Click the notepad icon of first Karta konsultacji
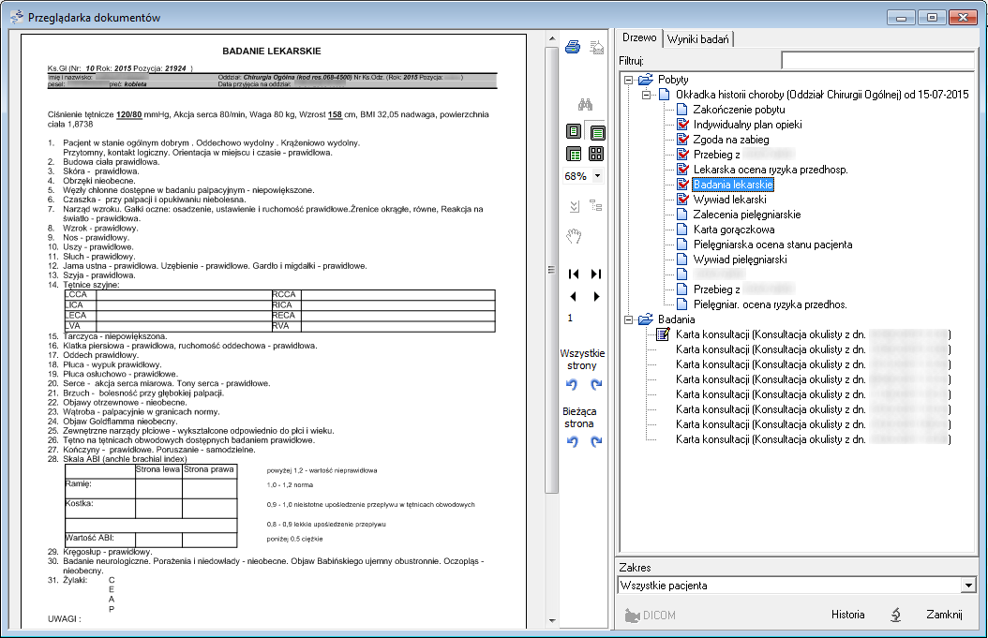The height and width of the screenshot is (638, 988). [663, 334]
